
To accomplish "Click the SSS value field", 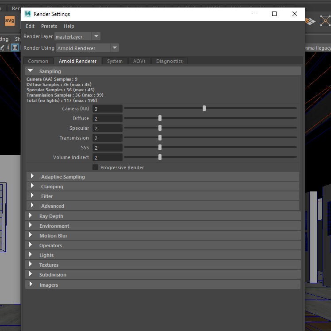I will click(x=108, y=148).
